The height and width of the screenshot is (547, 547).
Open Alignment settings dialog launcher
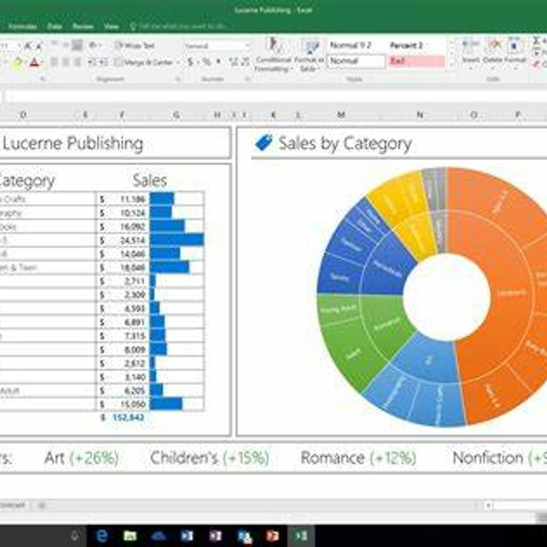point(178,79)
